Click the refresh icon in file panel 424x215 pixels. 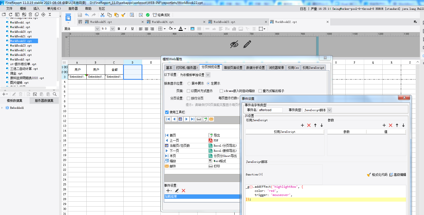pos(11,15)
